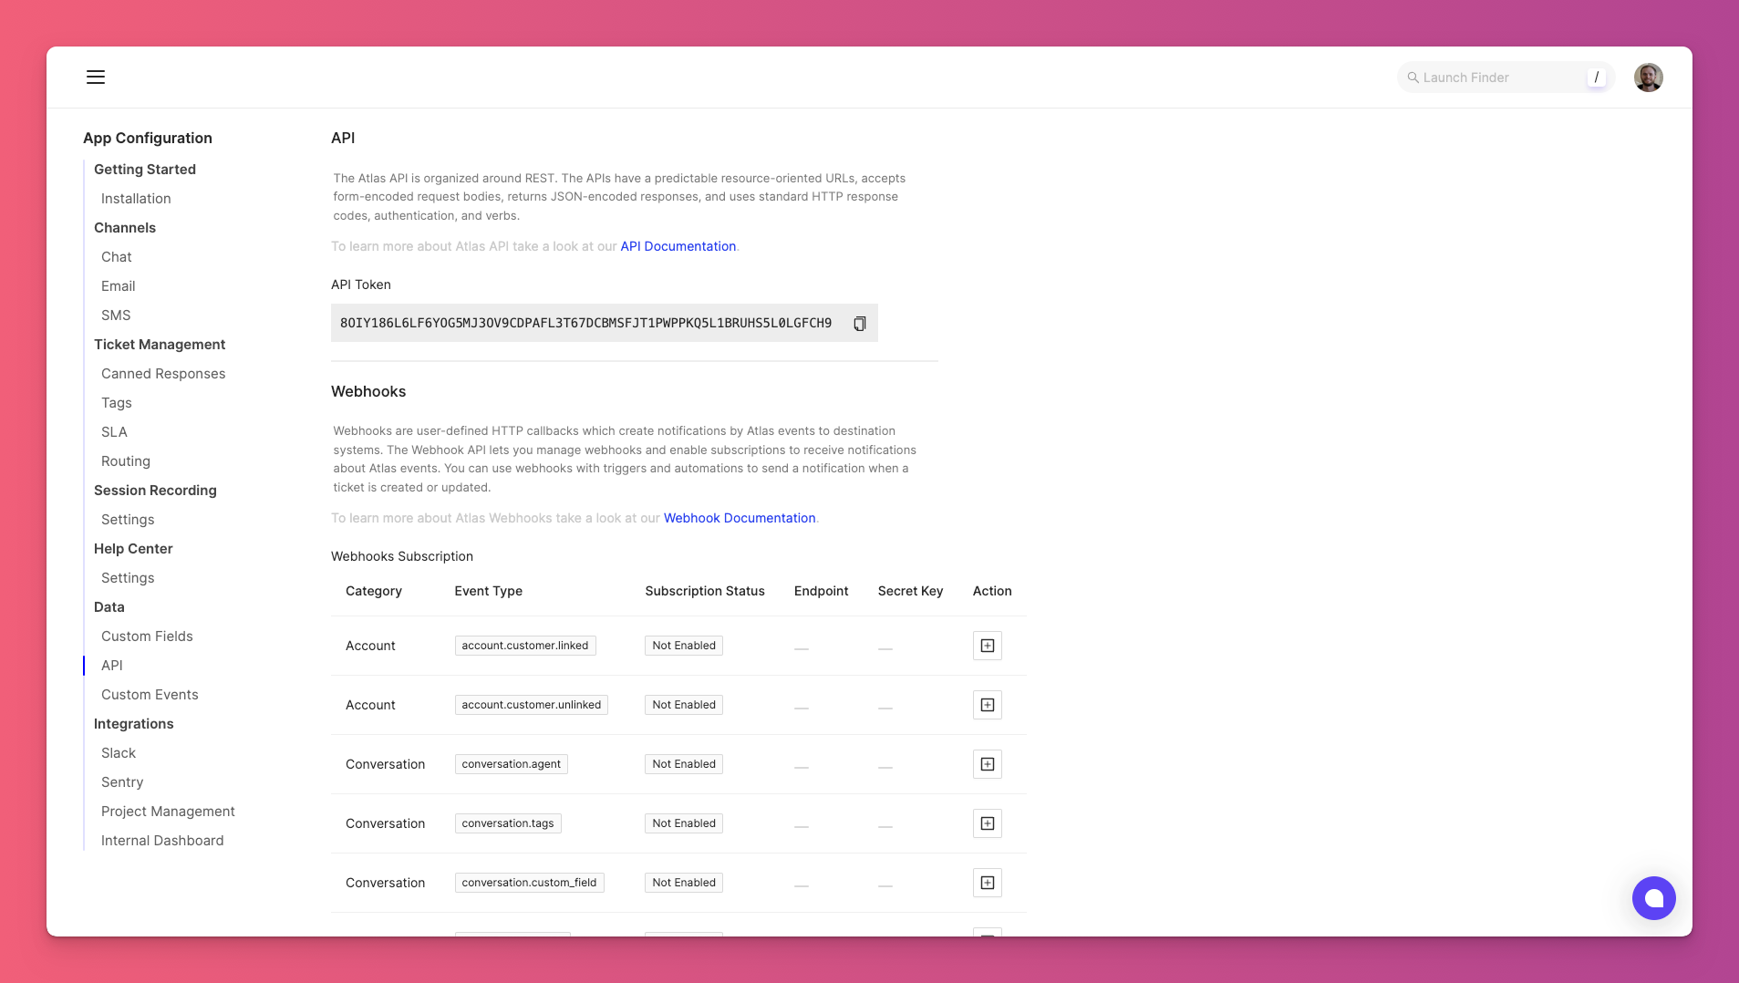Click the Webhooks Subscription label
The image size is (1739, 983).
click(402, 556)
